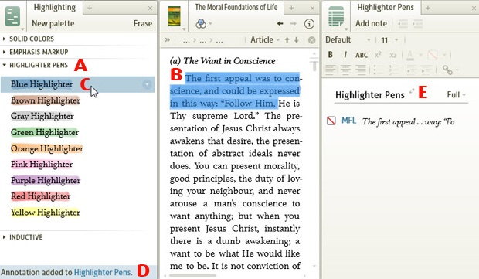Select the Pink Highlighter pen
479x279 pixels.
tap(42, 165)
